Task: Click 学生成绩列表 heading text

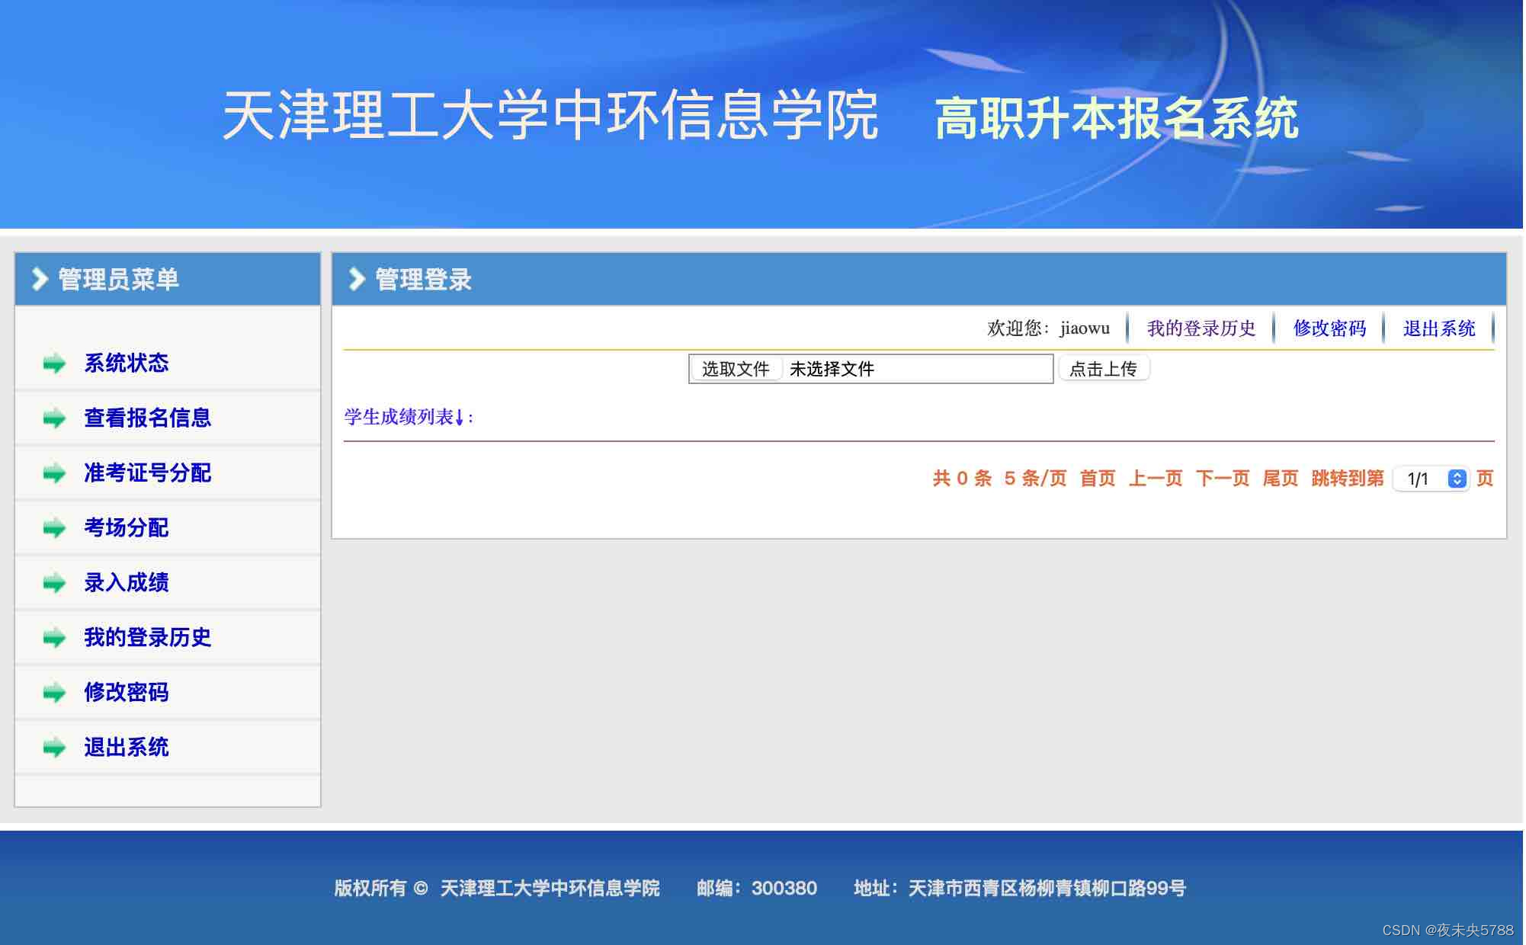Action: coord(409,417)
